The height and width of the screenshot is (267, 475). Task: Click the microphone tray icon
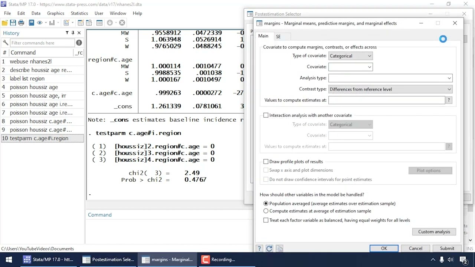[442, 260]
